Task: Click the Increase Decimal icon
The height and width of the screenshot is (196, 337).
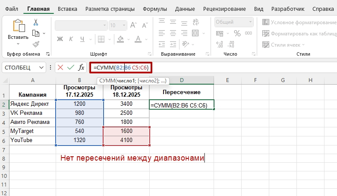Action: tap(220, 44)
